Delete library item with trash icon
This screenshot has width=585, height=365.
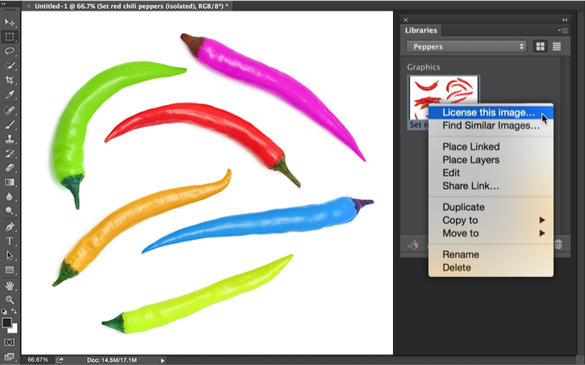558,244
